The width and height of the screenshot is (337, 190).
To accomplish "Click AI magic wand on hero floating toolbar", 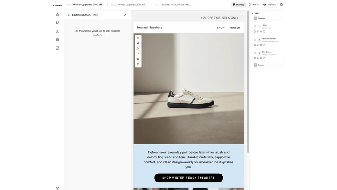I will pyautogui.click(x=138, y=49).
